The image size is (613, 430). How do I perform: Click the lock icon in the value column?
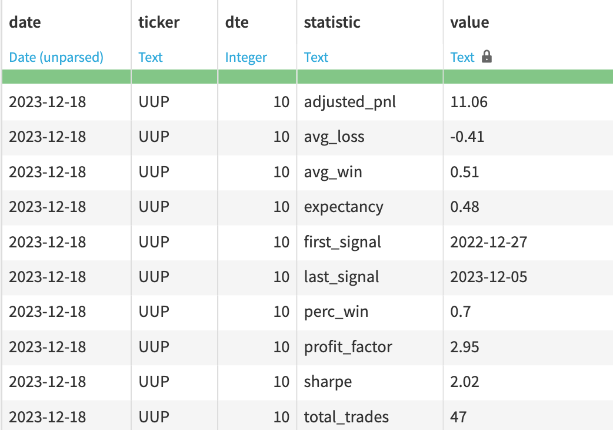click(487, 57)
